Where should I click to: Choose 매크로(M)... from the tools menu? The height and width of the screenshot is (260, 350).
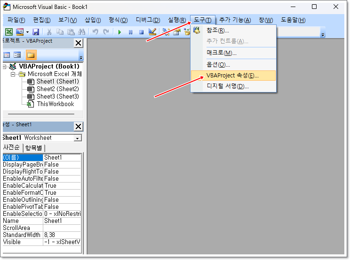pos(234,53)
